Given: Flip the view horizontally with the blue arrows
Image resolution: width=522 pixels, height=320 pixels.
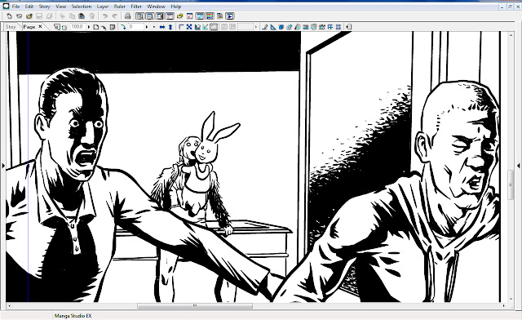Looking at the screenshot, I should coord(162,27).
